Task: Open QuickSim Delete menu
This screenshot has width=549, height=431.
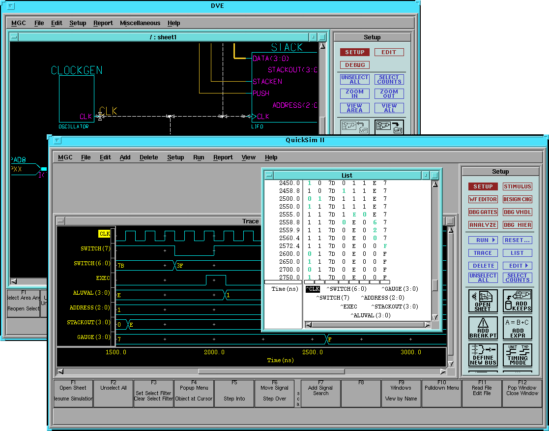Action: (x=149, y=157)
